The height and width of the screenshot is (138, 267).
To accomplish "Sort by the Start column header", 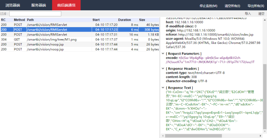I will [105, 20].
